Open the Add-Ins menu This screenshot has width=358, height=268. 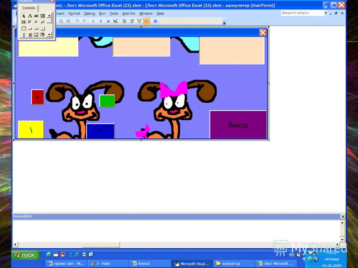point(128,13)
